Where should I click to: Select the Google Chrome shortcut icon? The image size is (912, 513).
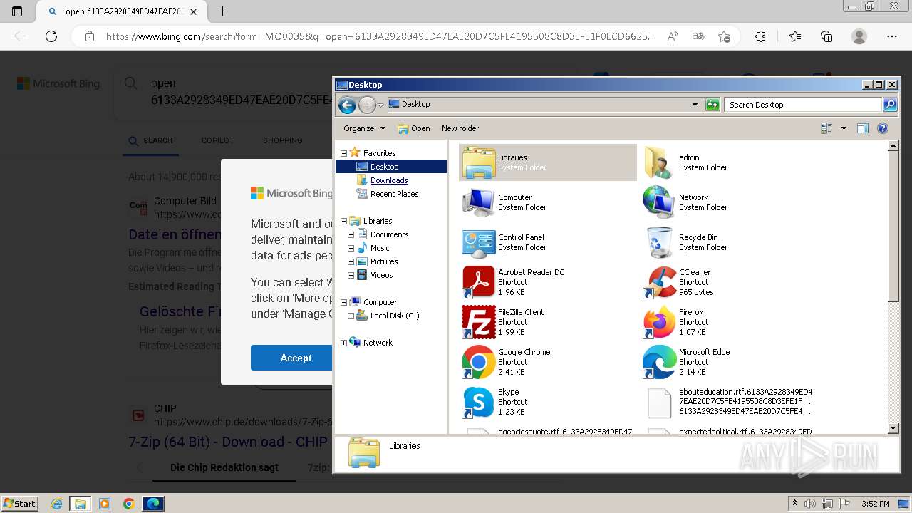tap(478, 362)
